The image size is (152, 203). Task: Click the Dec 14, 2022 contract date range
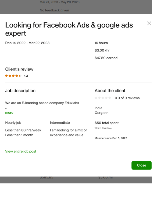(x=27, y=43)
